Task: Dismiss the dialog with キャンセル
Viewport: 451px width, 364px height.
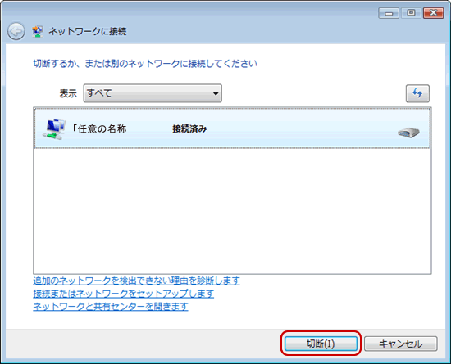Action: 401,344
